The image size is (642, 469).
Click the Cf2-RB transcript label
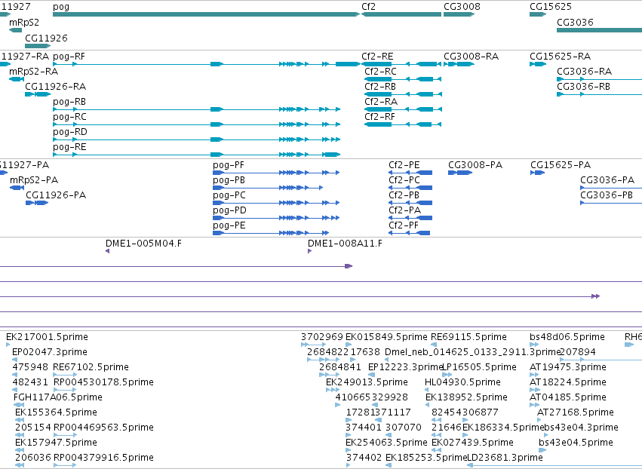tap(380, 87)
